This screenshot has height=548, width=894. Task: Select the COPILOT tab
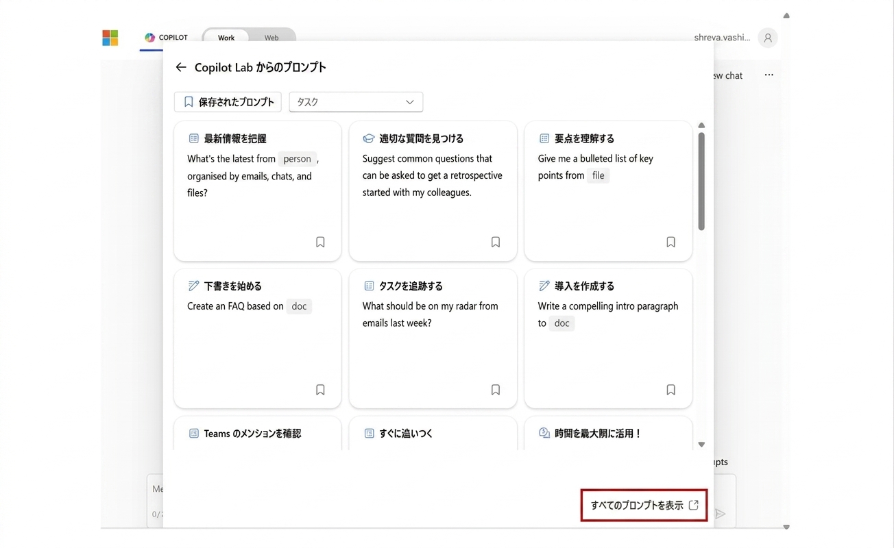point(166,38)
